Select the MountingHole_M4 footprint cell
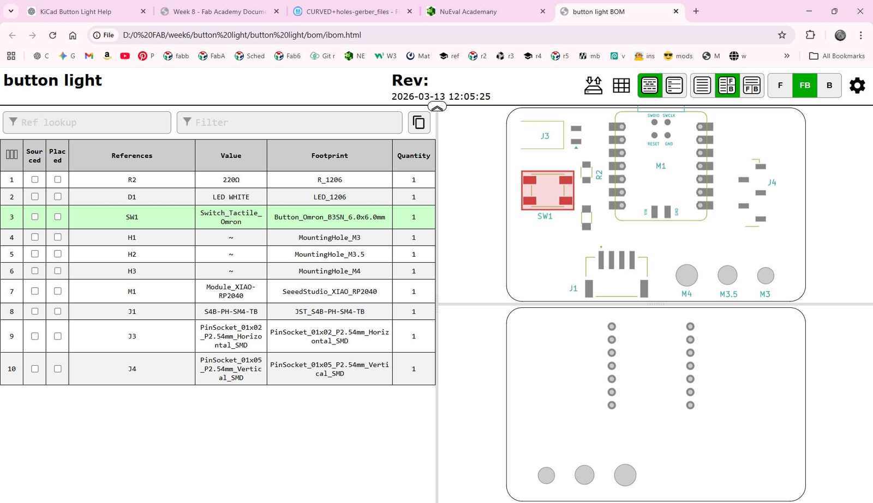873x503 pixels. (x=330, y=271)
